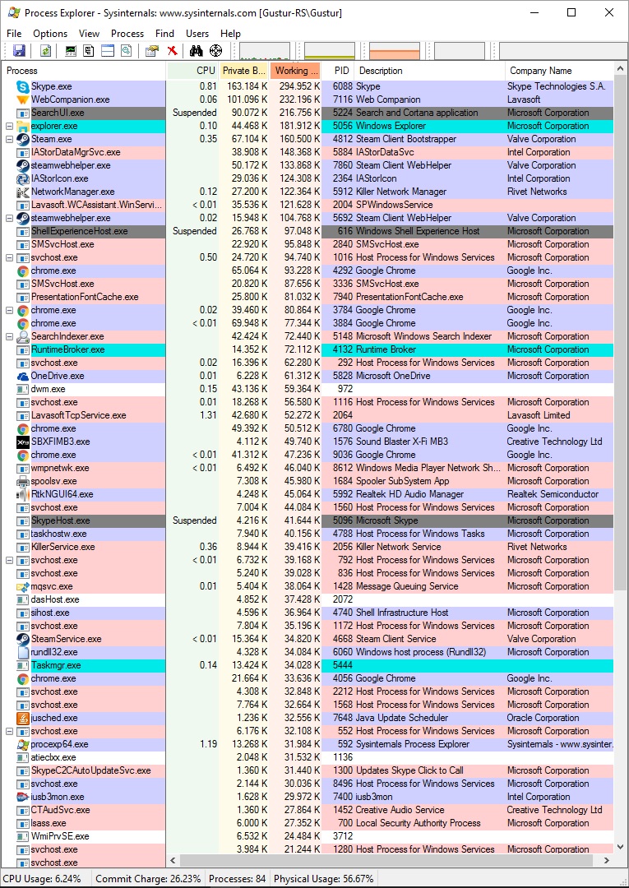Open System Information from the toolbar
Viewport: 629px width, 888px height.
(71, 51)
